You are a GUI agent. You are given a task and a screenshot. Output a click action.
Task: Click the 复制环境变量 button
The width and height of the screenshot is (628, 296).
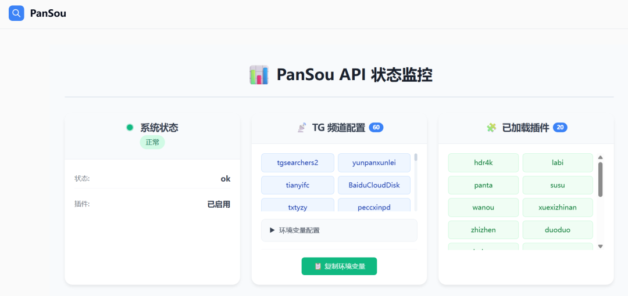pyautogui.click(x=339, y=266)
